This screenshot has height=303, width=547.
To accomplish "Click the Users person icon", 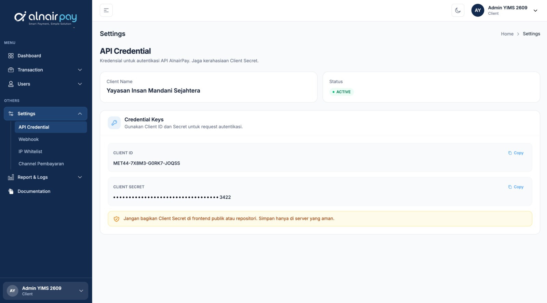I will (x=11, y=84).
